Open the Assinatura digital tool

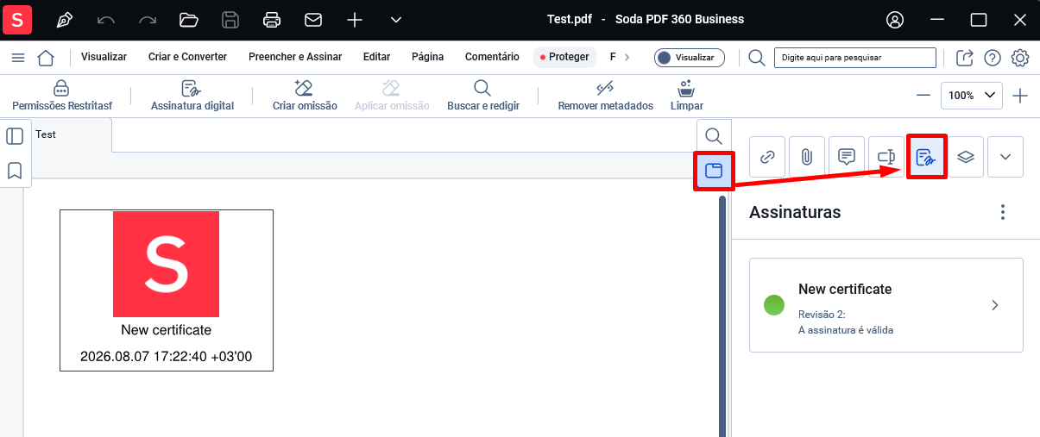[x=192, y=96]
